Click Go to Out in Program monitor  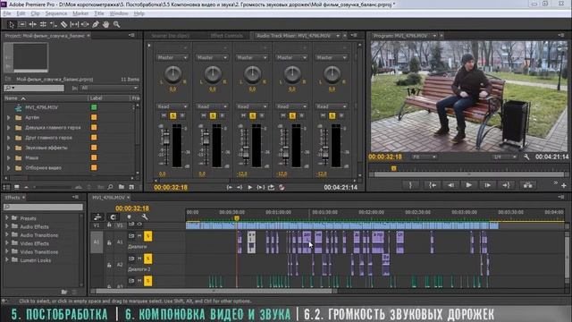(506, 185)
